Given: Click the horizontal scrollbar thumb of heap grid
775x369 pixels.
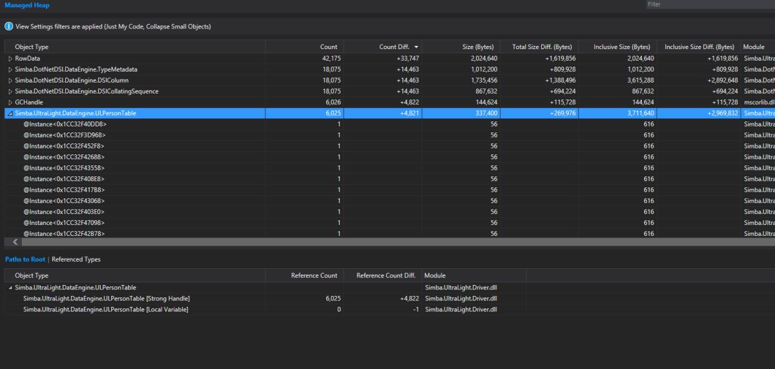Looking at the screenshot, I should [398, 242].
